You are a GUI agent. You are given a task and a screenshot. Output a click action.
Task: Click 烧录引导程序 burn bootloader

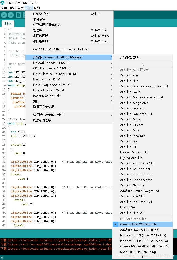[69, 120]
